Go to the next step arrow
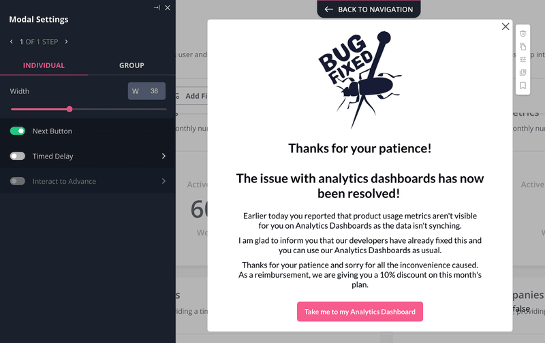Viewport: 545px width, 343px height. tap(66, 42)
